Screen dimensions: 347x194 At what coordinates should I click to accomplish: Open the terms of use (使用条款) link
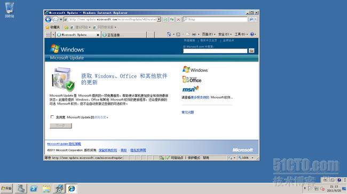click(100, 117)
